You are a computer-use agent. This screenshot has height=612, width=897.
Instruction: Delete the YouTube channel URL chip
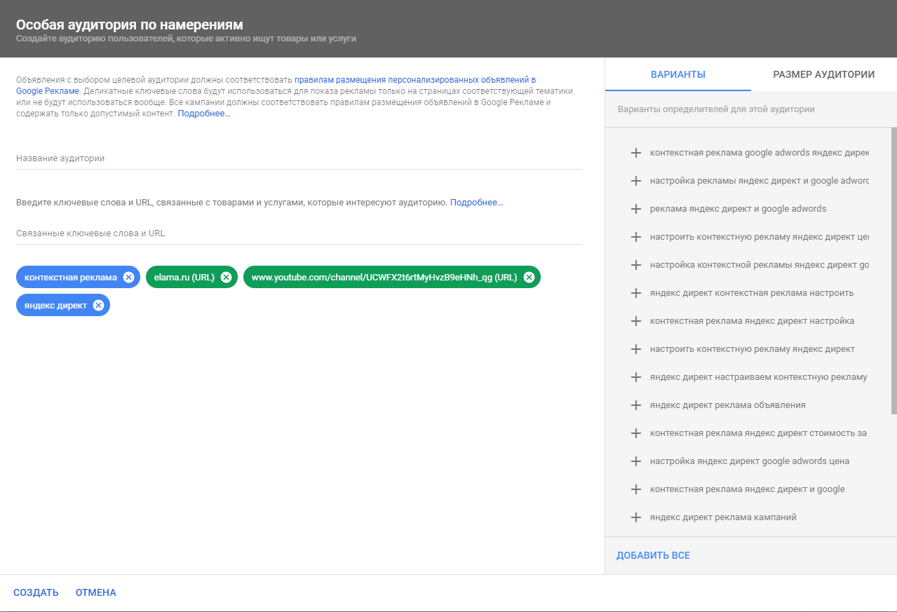pyautogui.click(x=529, y=277)
